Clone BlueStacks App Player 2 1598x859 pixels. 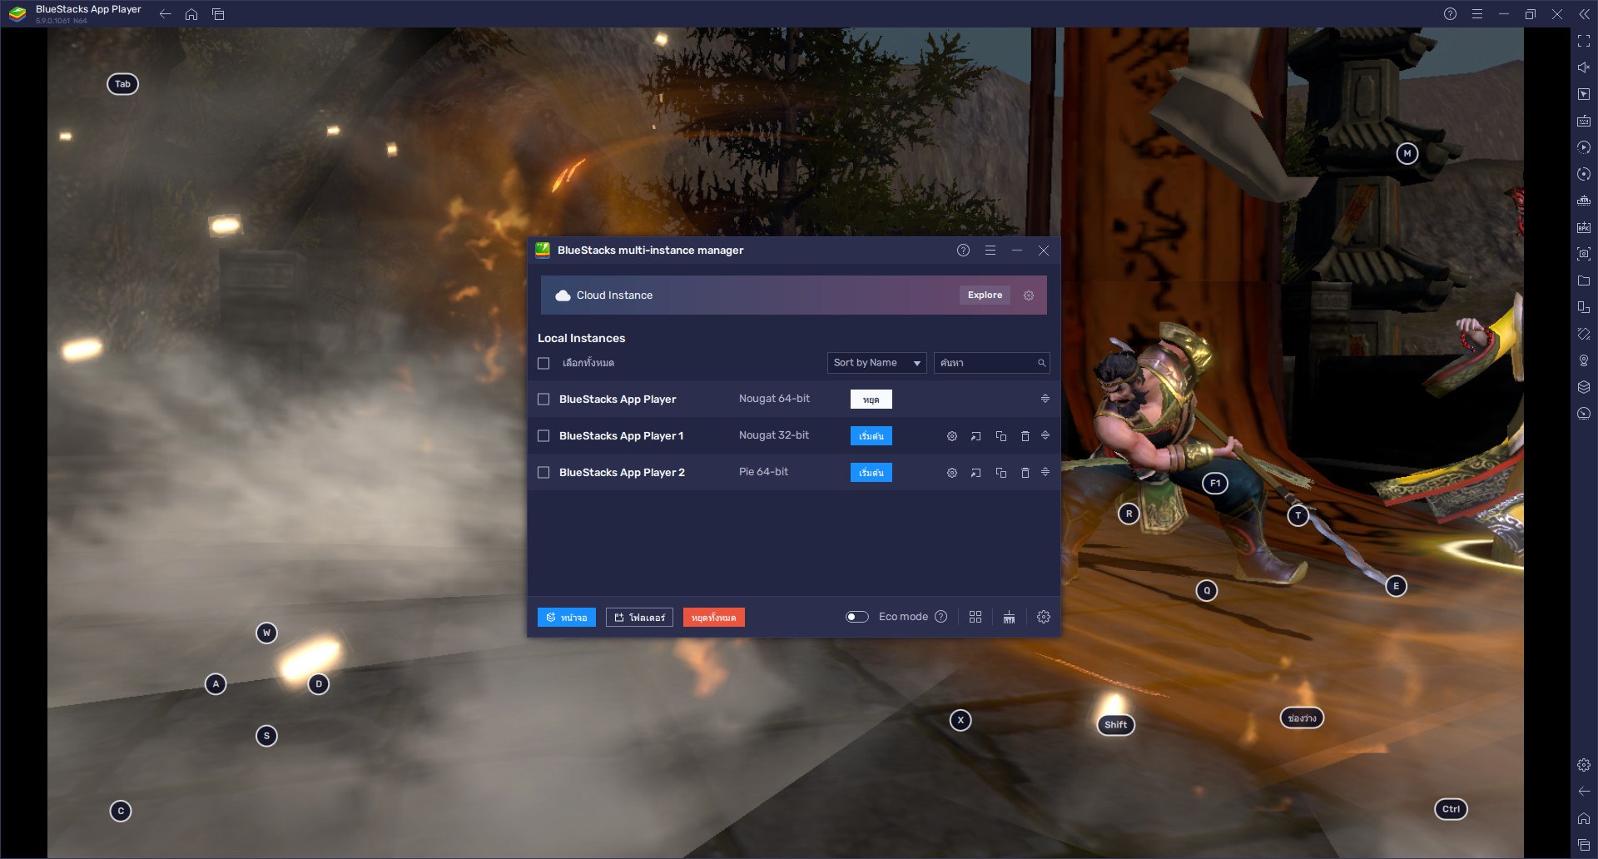1001,473
